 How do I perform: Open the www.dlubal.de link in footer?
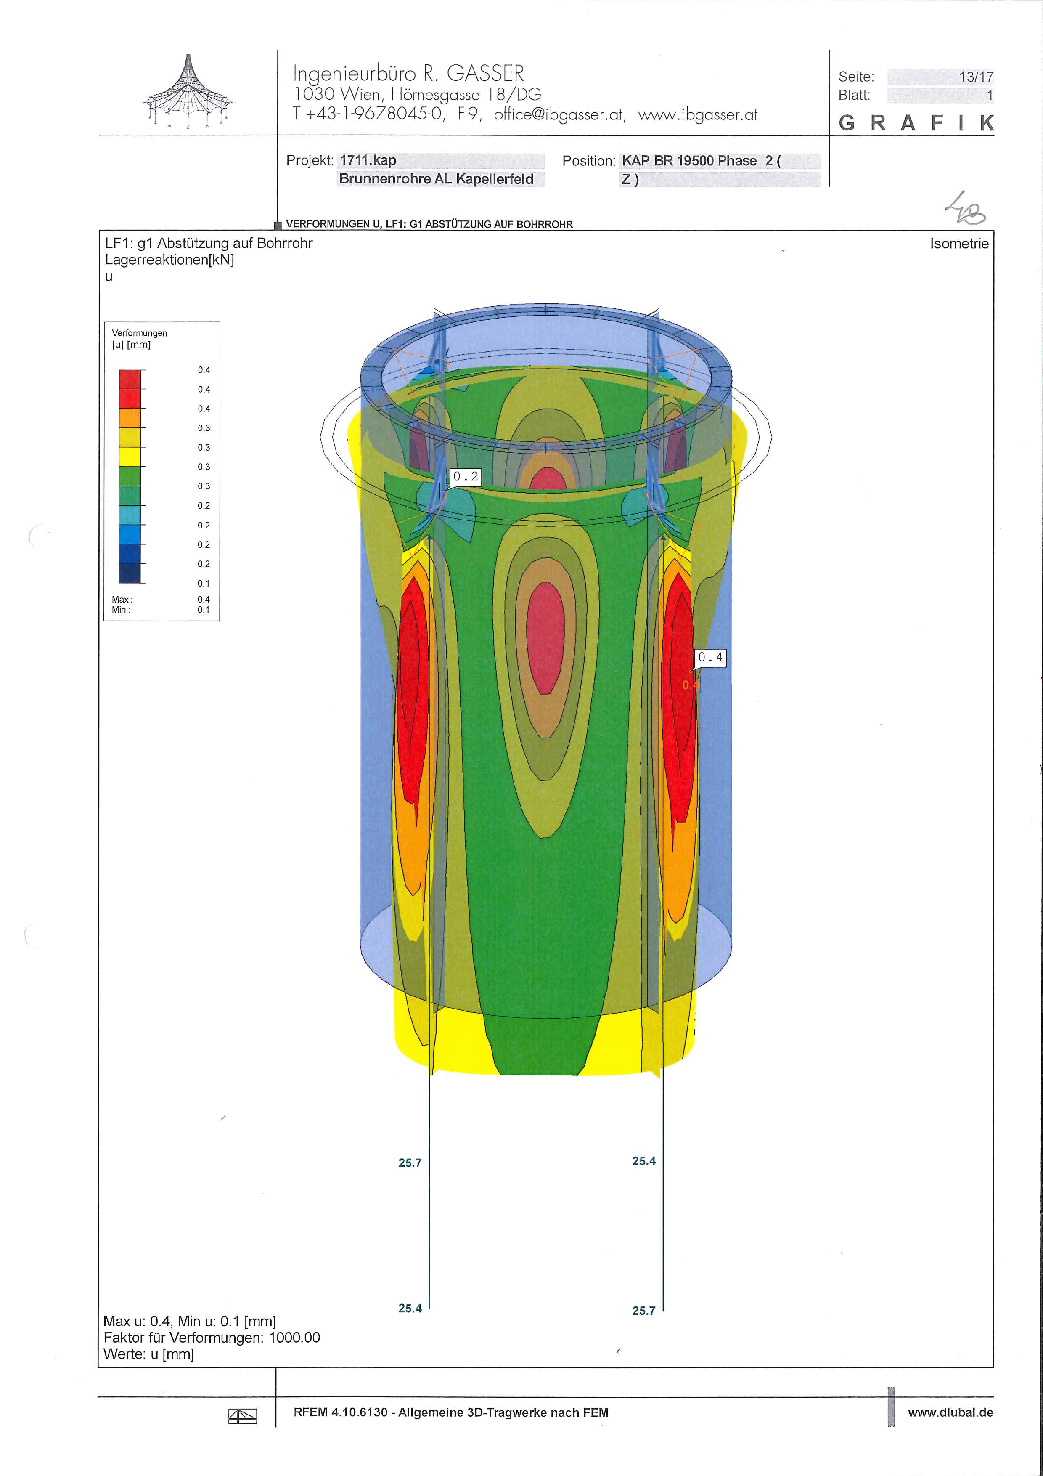click(950, 1412)
